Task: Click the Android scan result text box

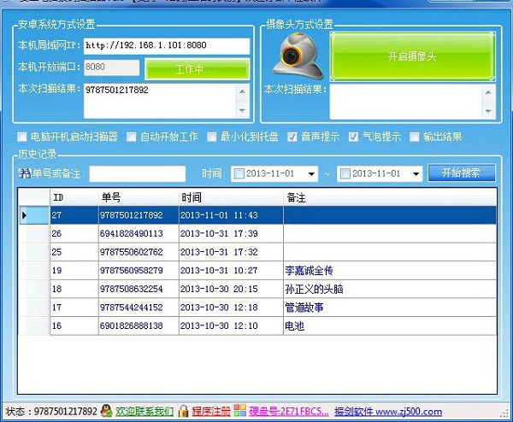Action: (x=160, y=101)
